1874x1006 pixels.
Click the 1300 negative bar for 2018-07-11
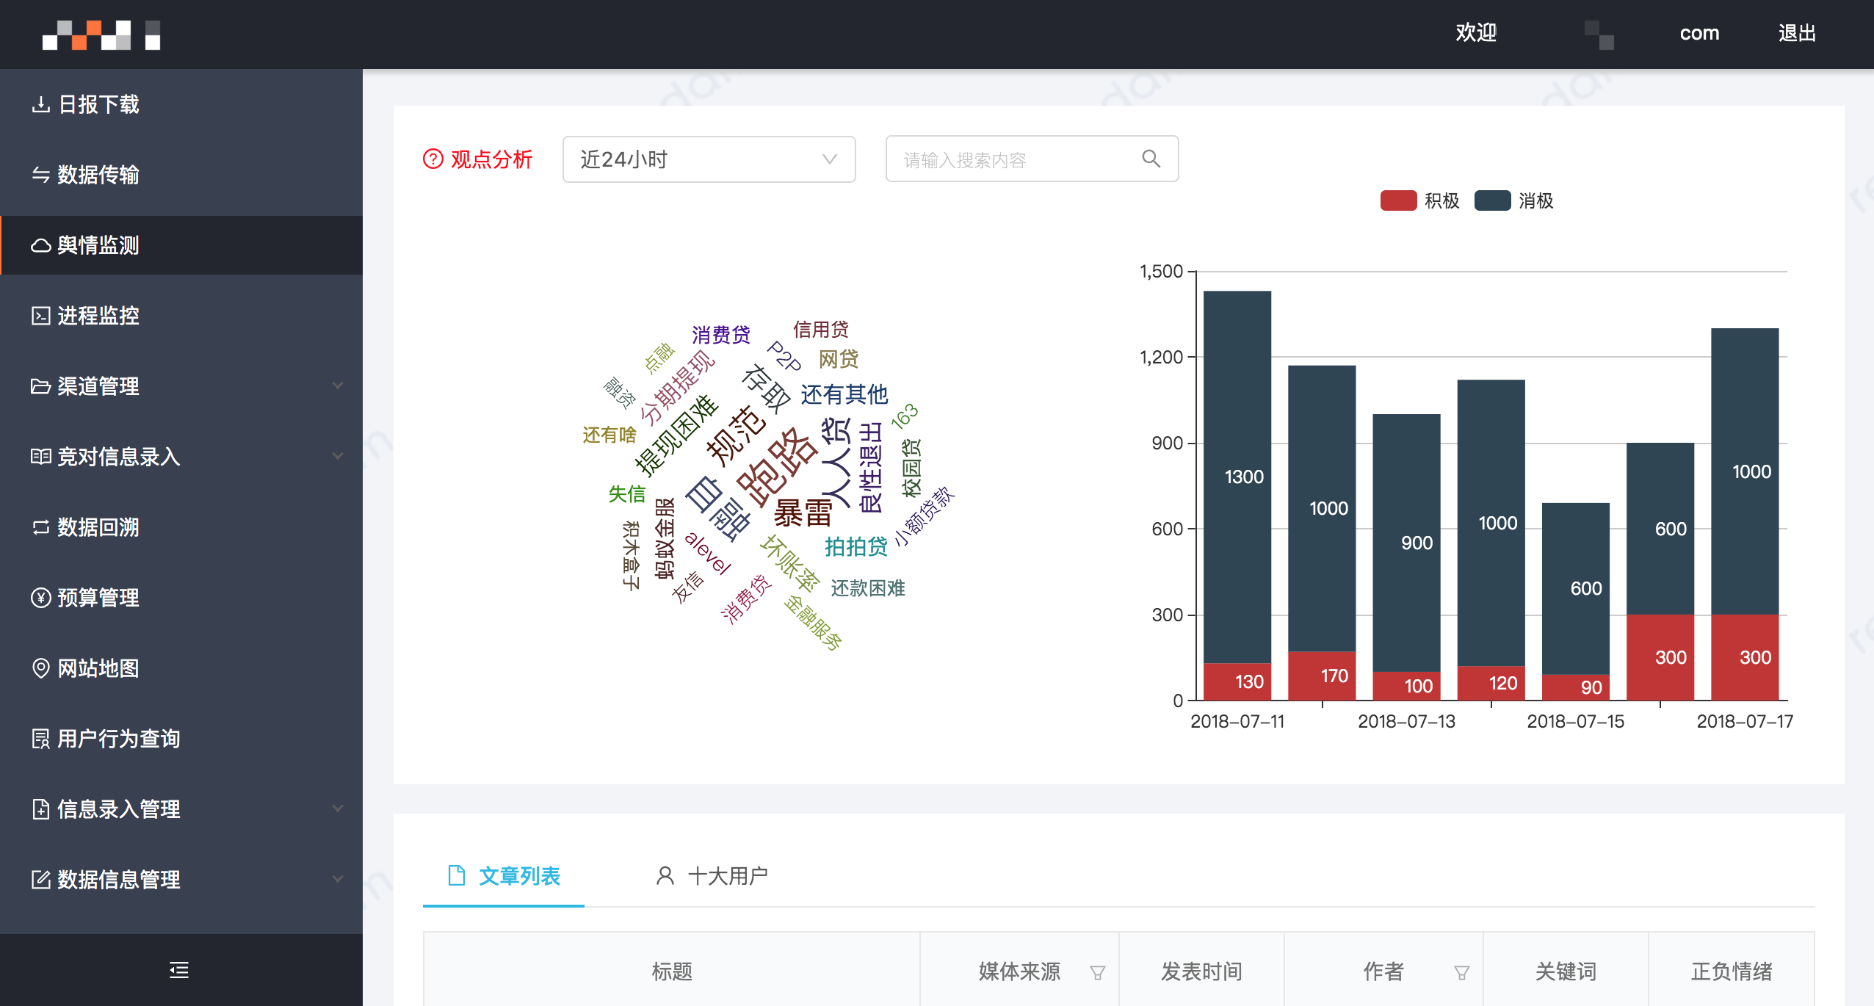(x=1237, y=477)
